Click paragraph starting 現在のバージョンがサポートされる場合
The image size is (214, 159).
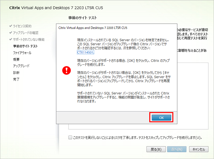click(123, 63)
